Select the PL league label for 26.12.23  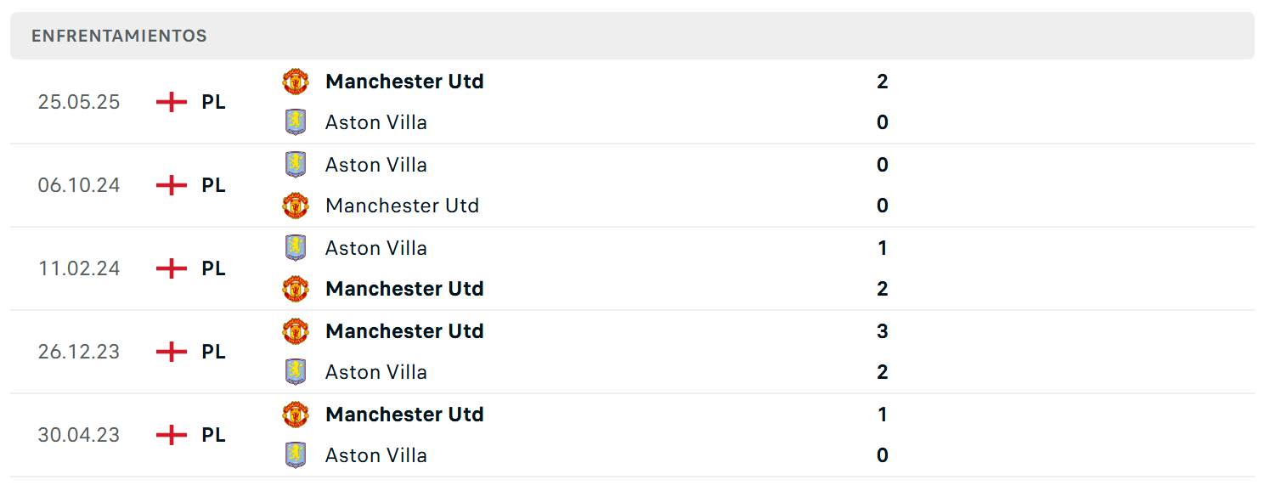click(214, 352)
